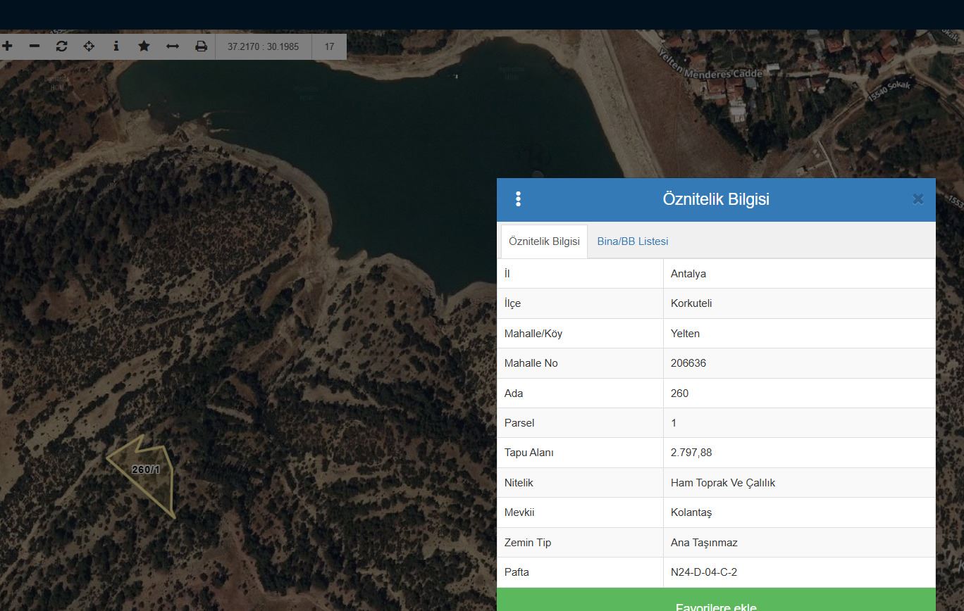This screenshot has width=964, height=611.
Task: Click the Mahalle No value 206636
Action: 688,363
